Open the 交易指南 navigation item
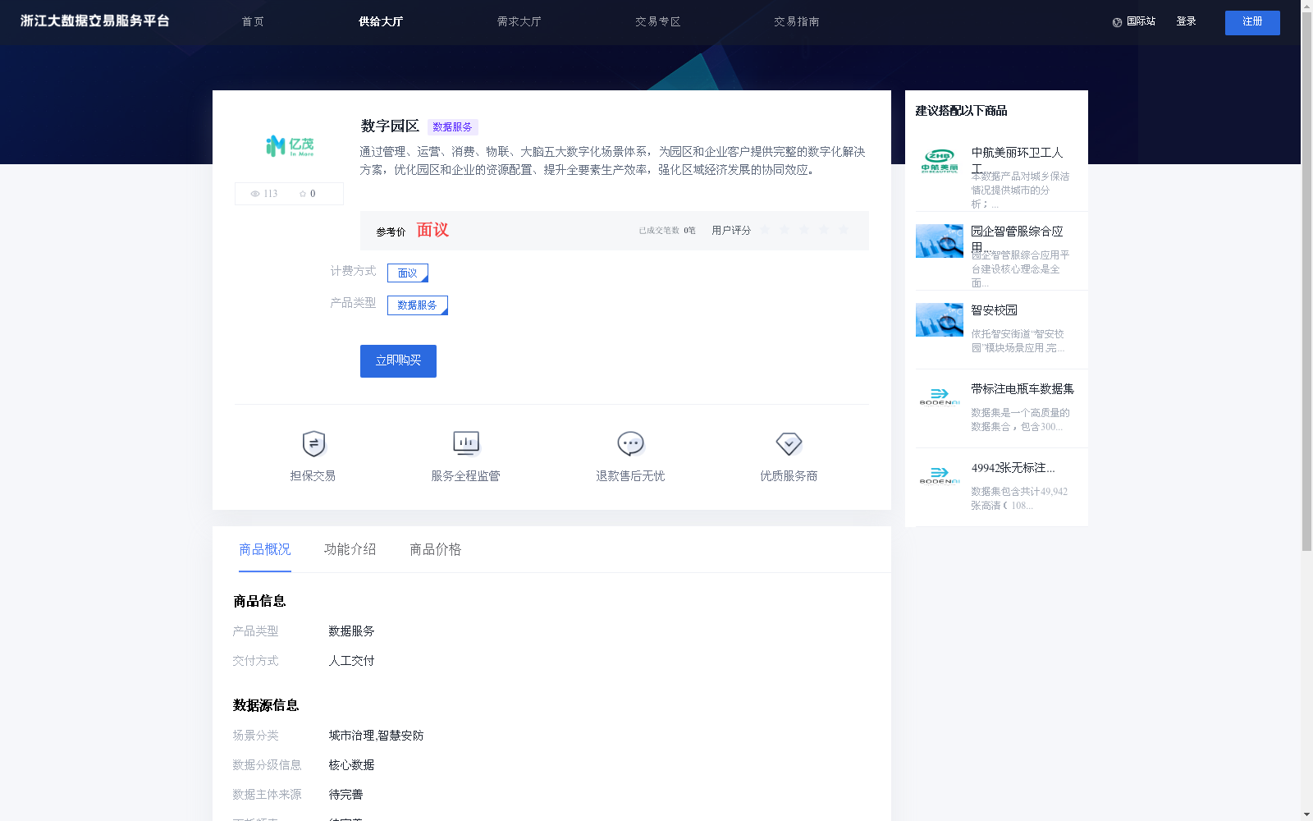1313x821 pixels. click(797, 22)
